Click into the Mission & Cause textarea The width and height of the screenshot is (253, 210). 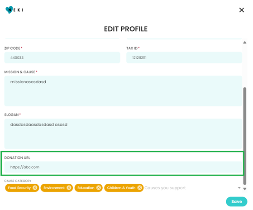(x=123, y=91)
